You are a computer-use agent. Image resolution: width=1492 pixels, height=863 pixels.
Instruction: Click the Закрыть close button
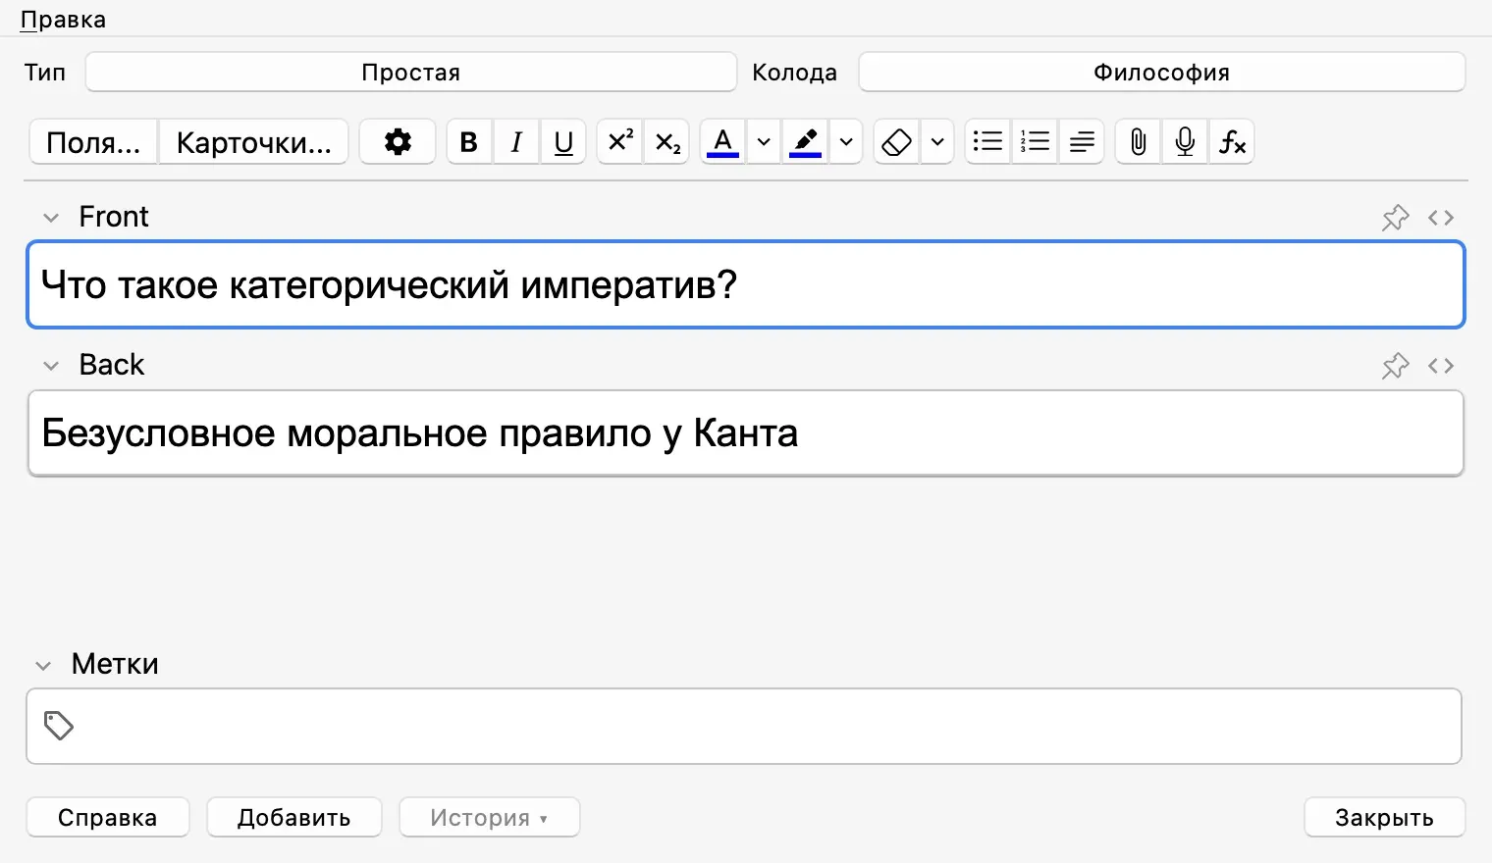pyautogui.click(x=1384, y=817)
